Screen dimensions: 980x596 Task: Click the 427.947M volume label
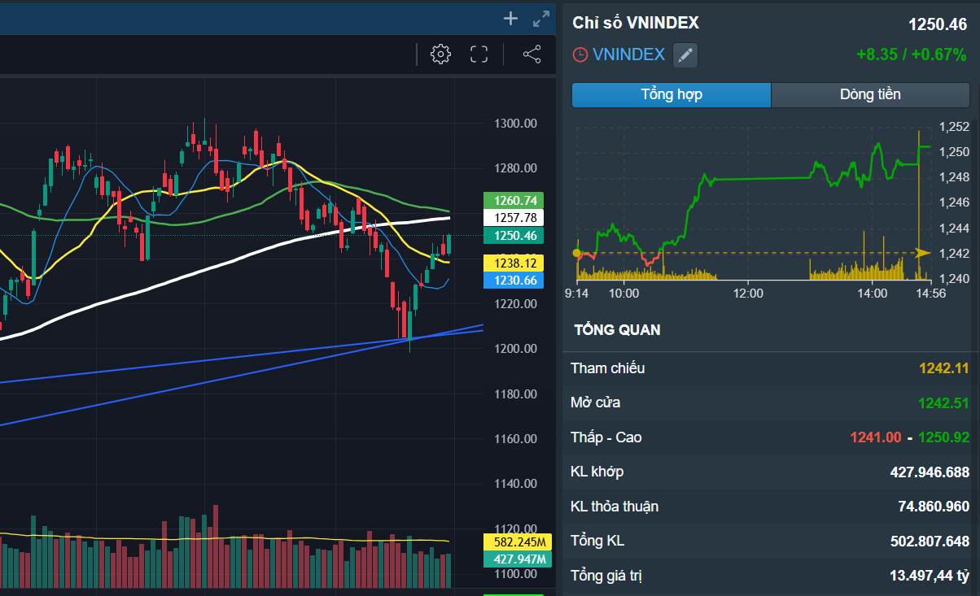pyautogui.click(x=518, y=559)
